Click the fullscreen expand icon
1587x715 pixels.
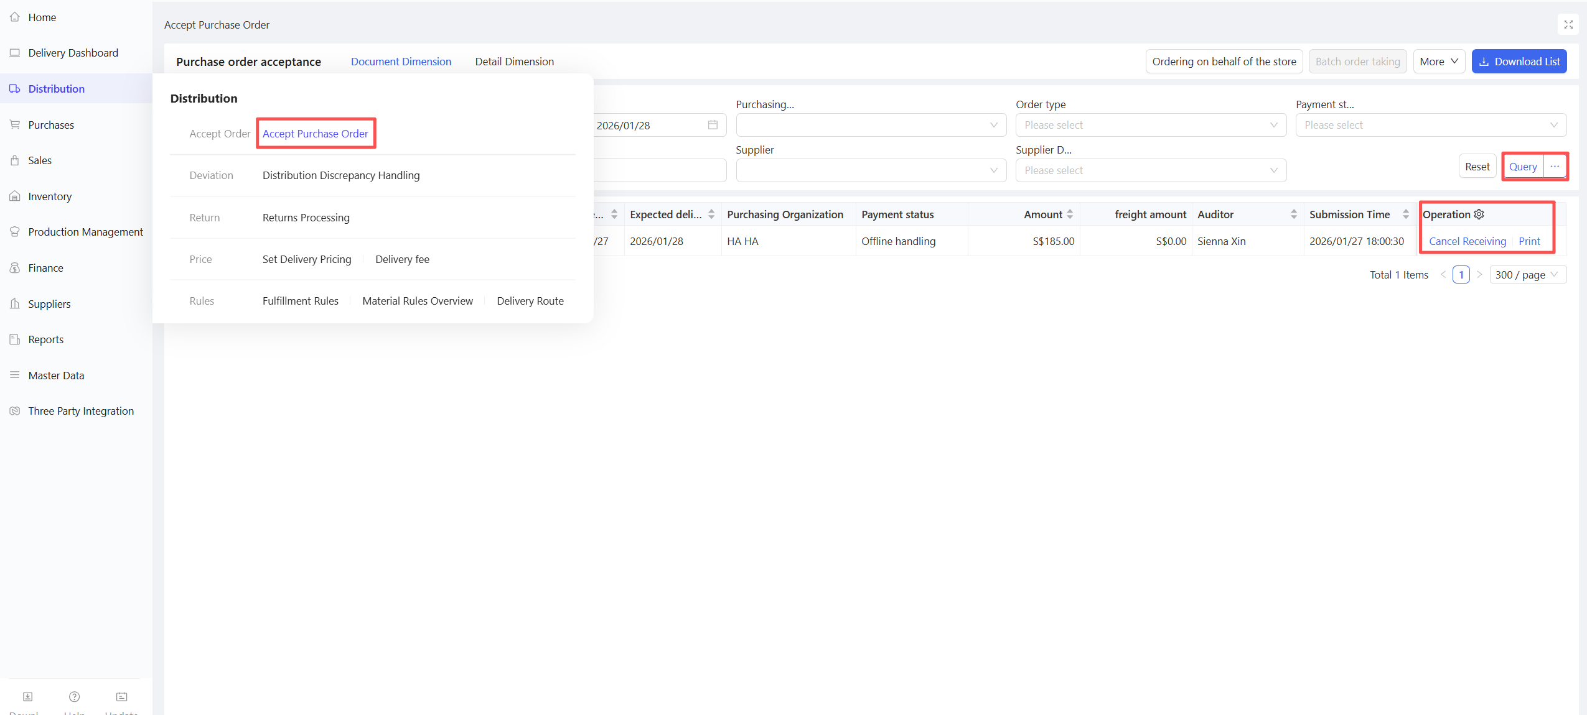point(1568,25)
